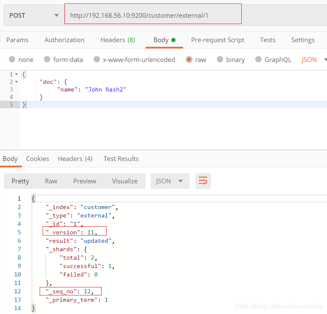Screen dimensions: 327x314
Task: Open the response JSON format dropdown
Action: [x=170, y=181]
